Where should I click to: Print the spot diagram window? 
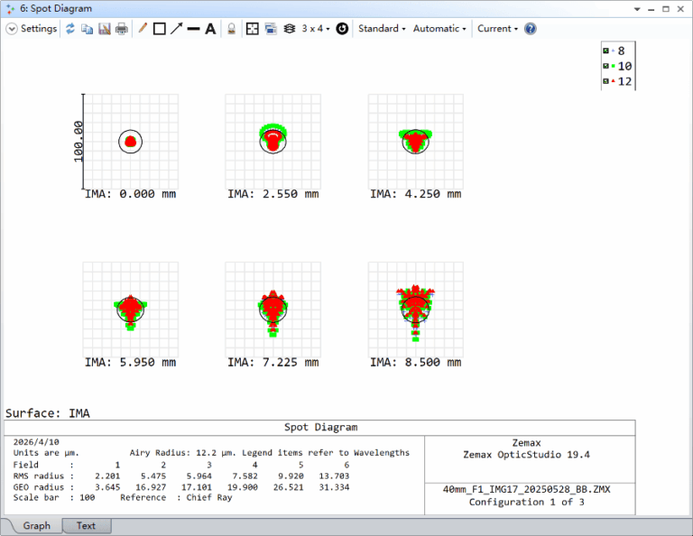pyautogui.click(x=121, y=29)
